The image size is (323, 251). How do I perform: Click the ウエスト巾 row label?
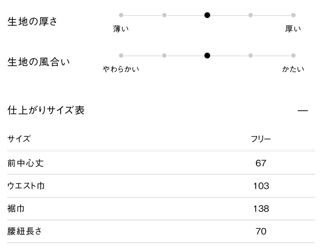click(x=26, y=186)
